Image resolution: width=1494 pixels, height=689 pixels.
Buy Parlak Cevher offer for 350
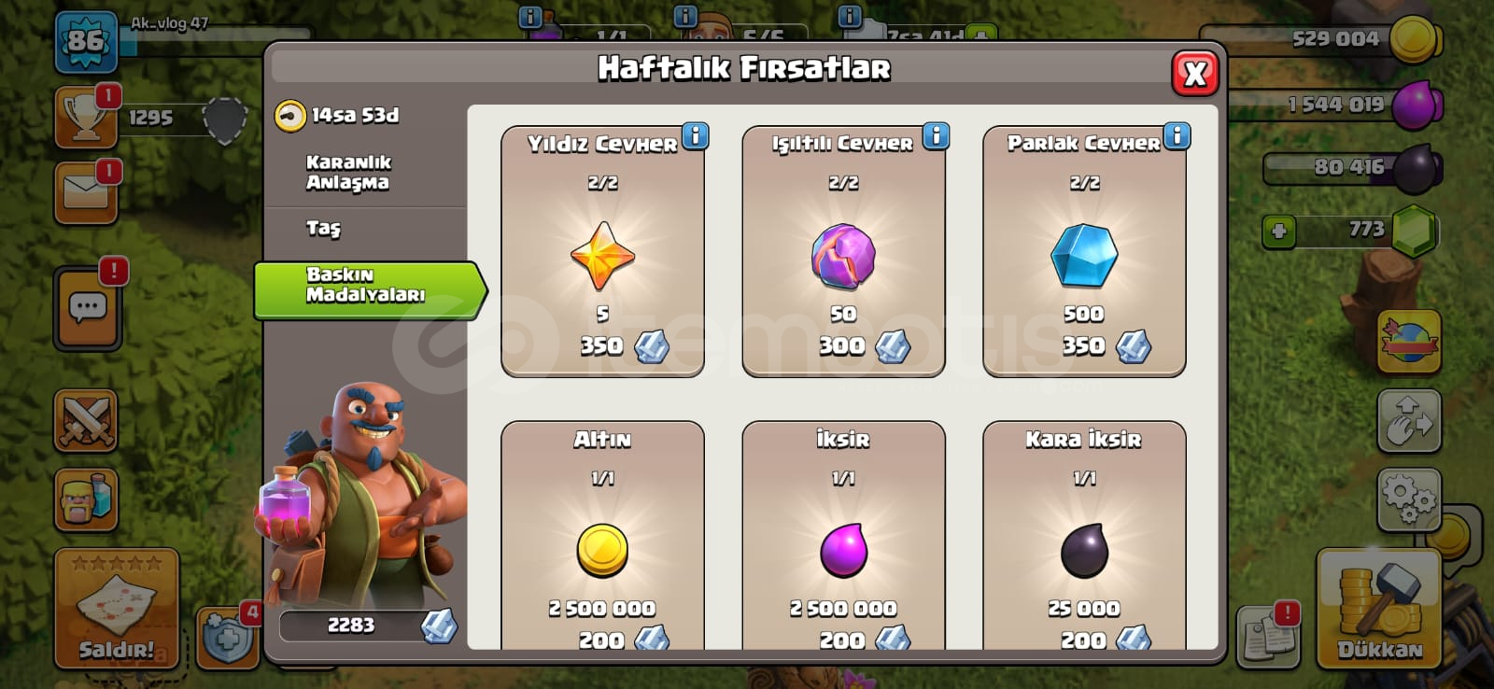1084,252
